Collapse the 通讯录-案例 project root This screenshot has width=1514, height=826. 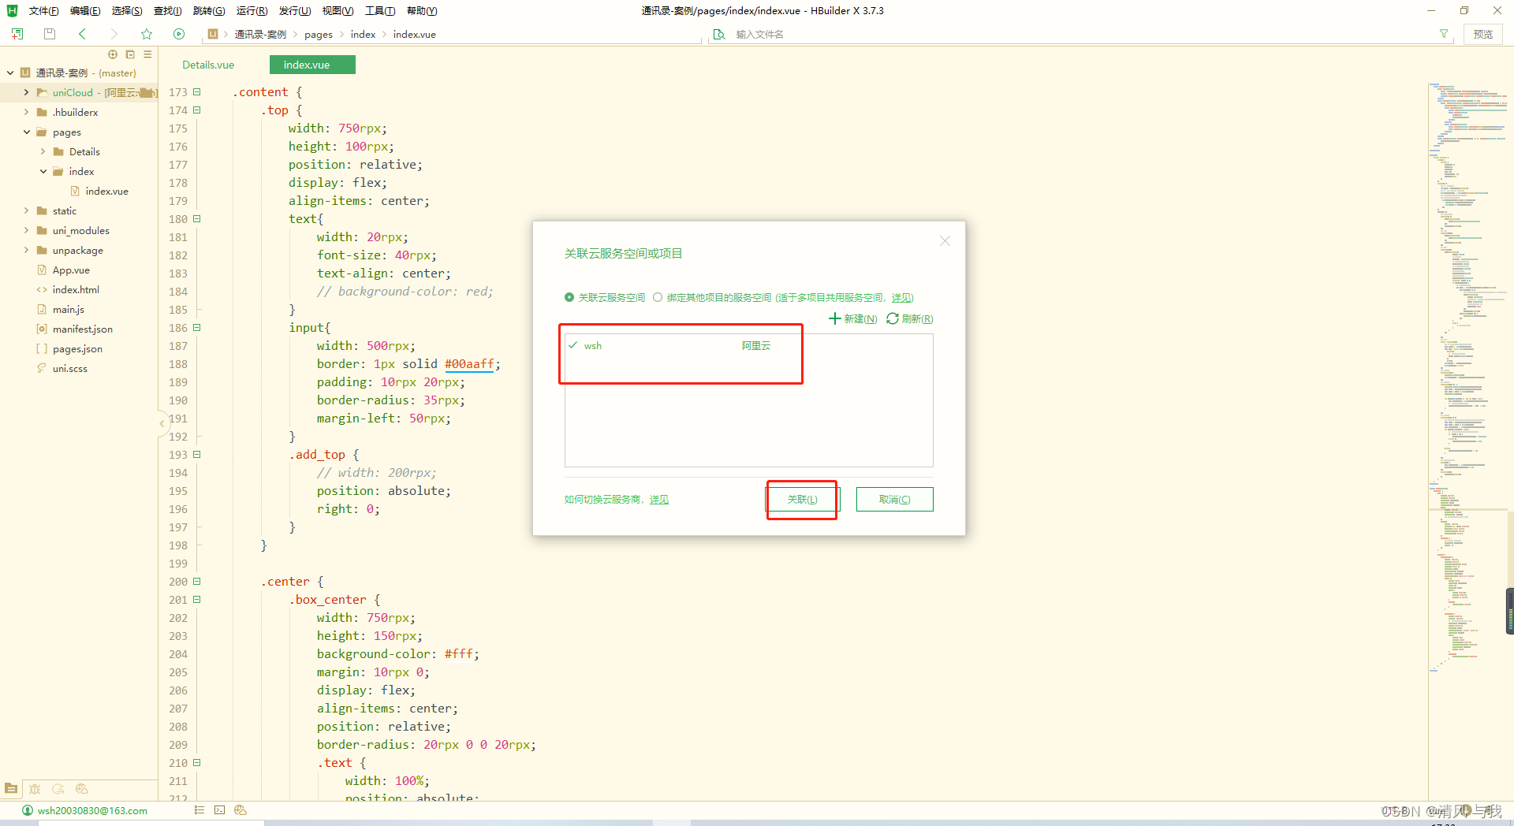[x=10, y=73]
